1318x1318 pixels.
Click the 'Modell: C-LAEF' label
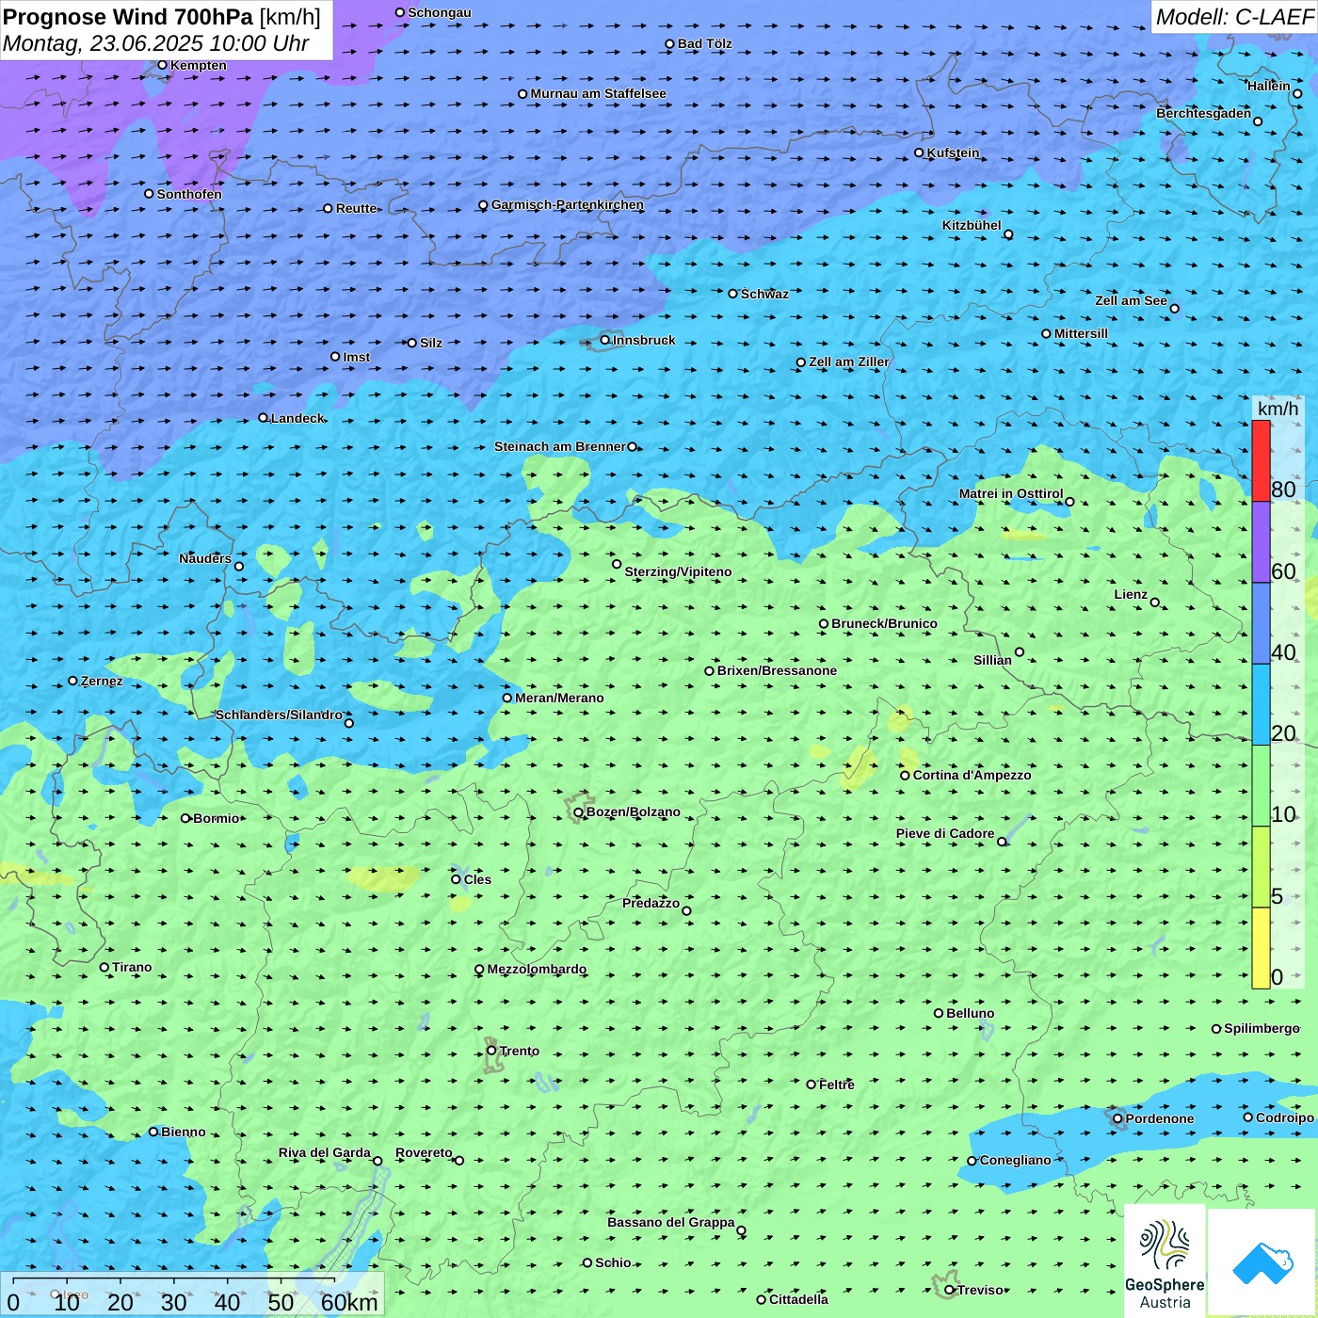tap(1233, 17)
